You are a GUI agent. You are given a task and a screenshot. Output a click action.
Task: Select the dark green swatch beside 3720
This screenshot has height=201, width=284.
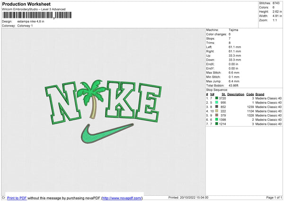(217, 98)
